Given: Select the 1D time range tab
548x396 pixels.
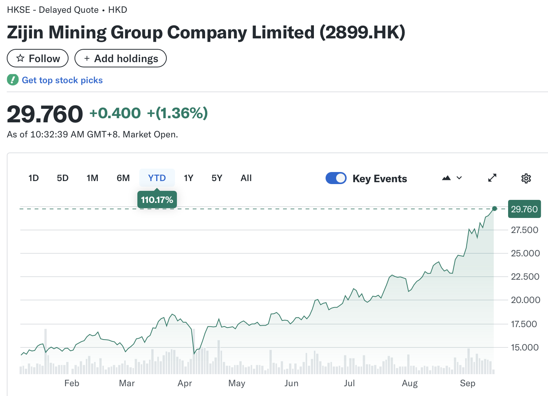Looking at the screenshot, I should pos(33,178).
